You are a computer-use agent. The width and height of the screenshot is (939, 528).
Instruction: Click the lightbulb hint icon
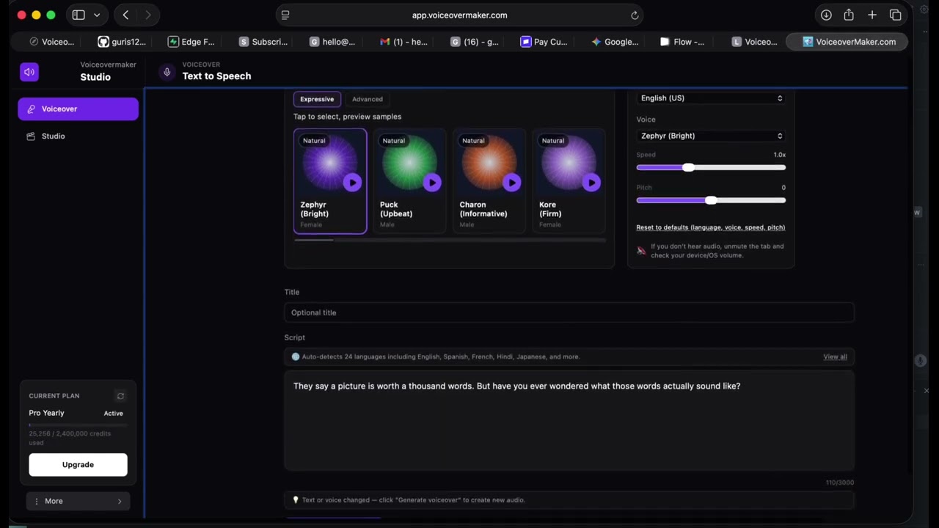coord(296,500)
